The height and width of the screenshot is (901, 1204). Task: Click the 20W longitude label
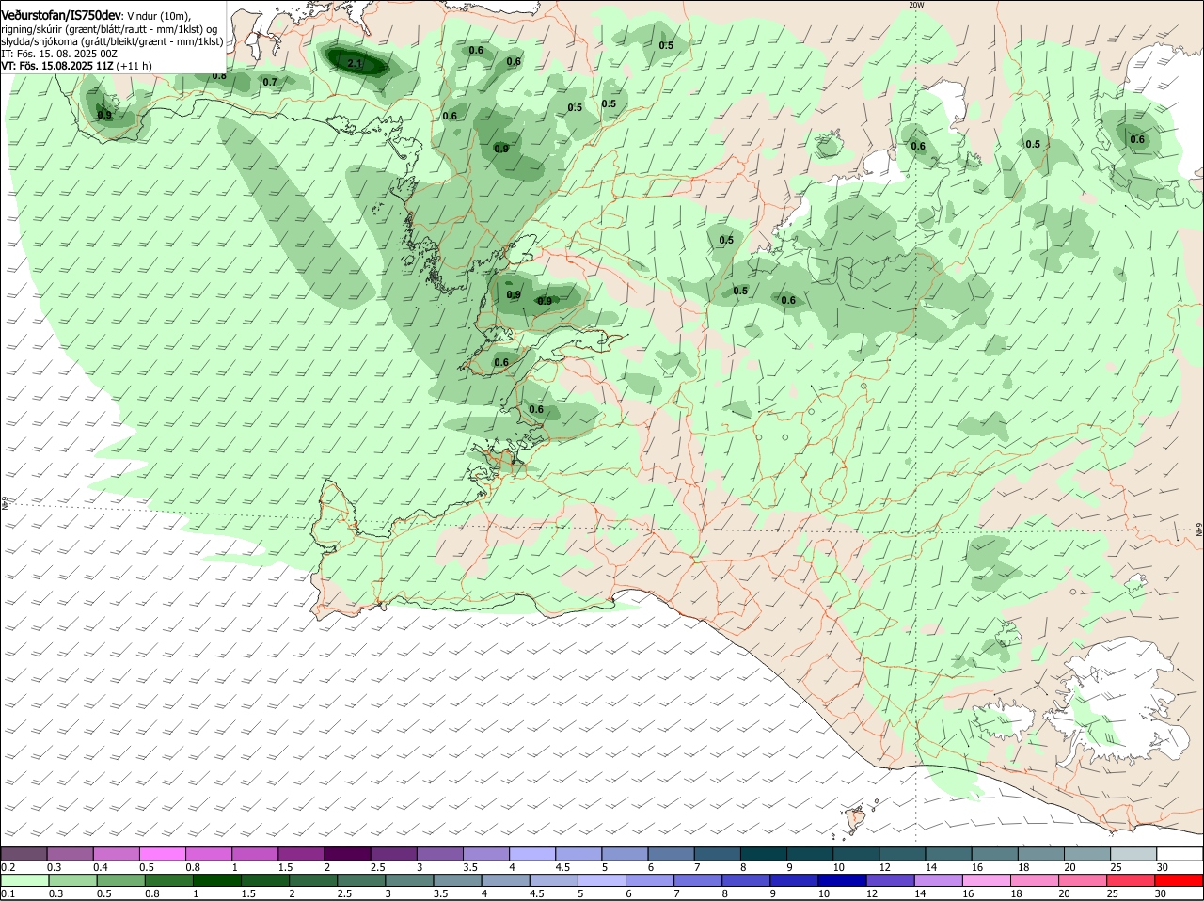(x=916, y=5)
